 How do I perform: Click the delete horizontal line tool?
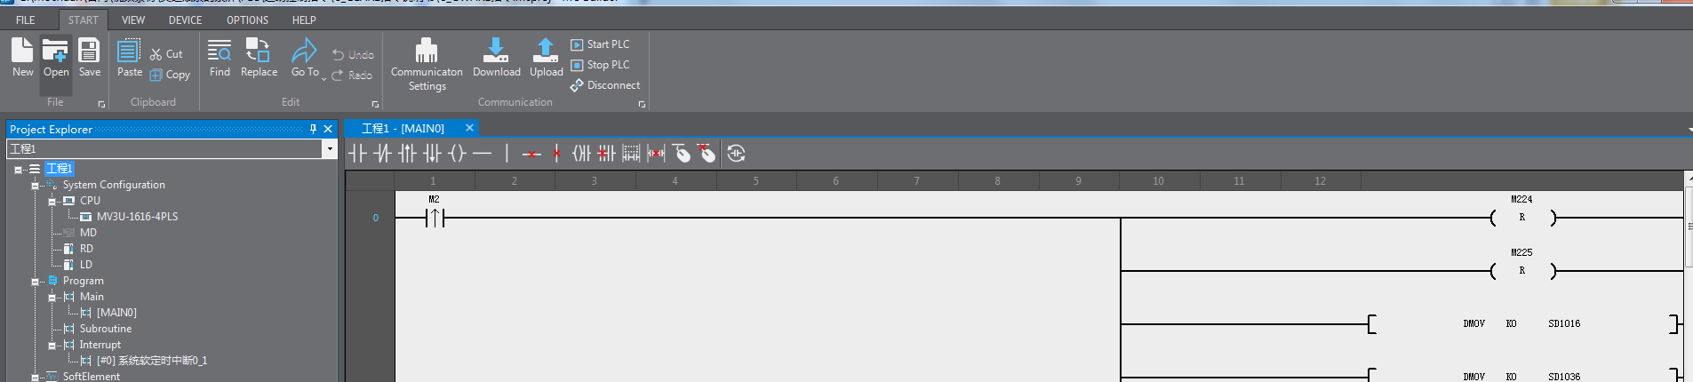pos(531,154)
